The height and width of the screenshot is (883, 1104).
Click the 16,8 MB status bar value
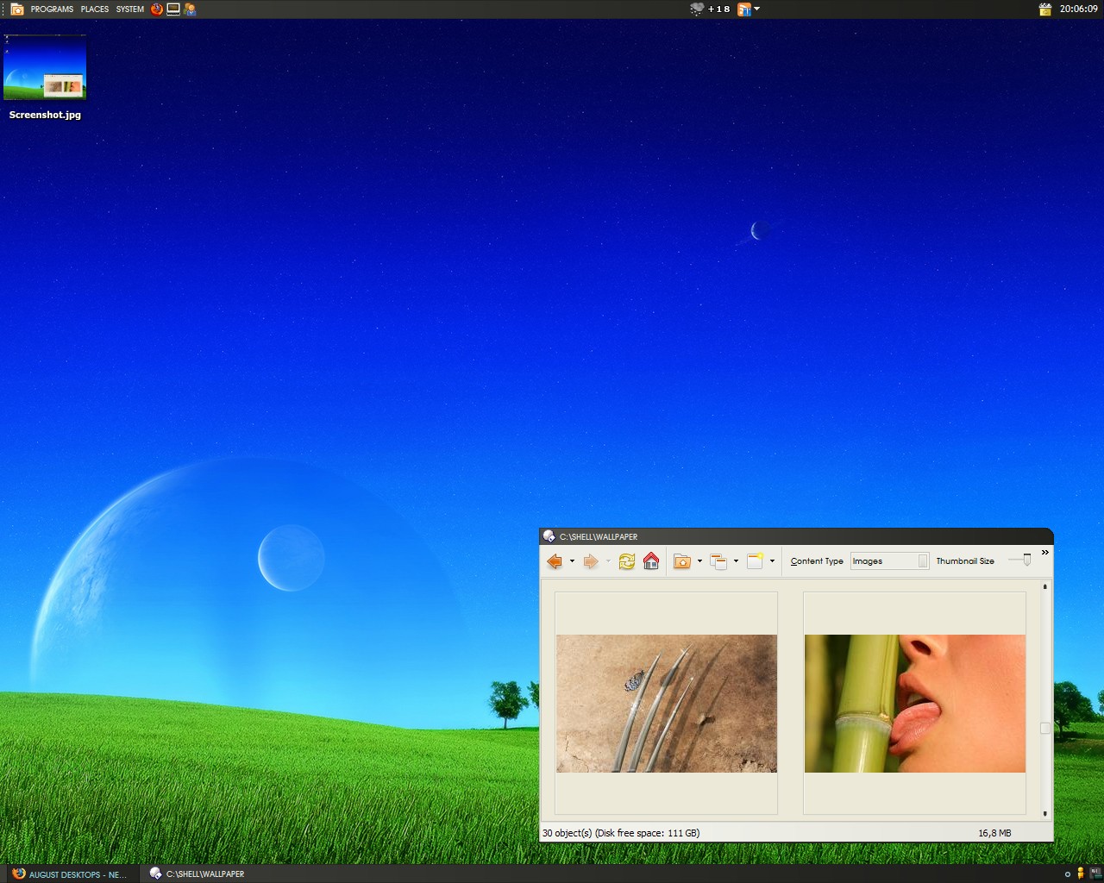click(994, 833)
